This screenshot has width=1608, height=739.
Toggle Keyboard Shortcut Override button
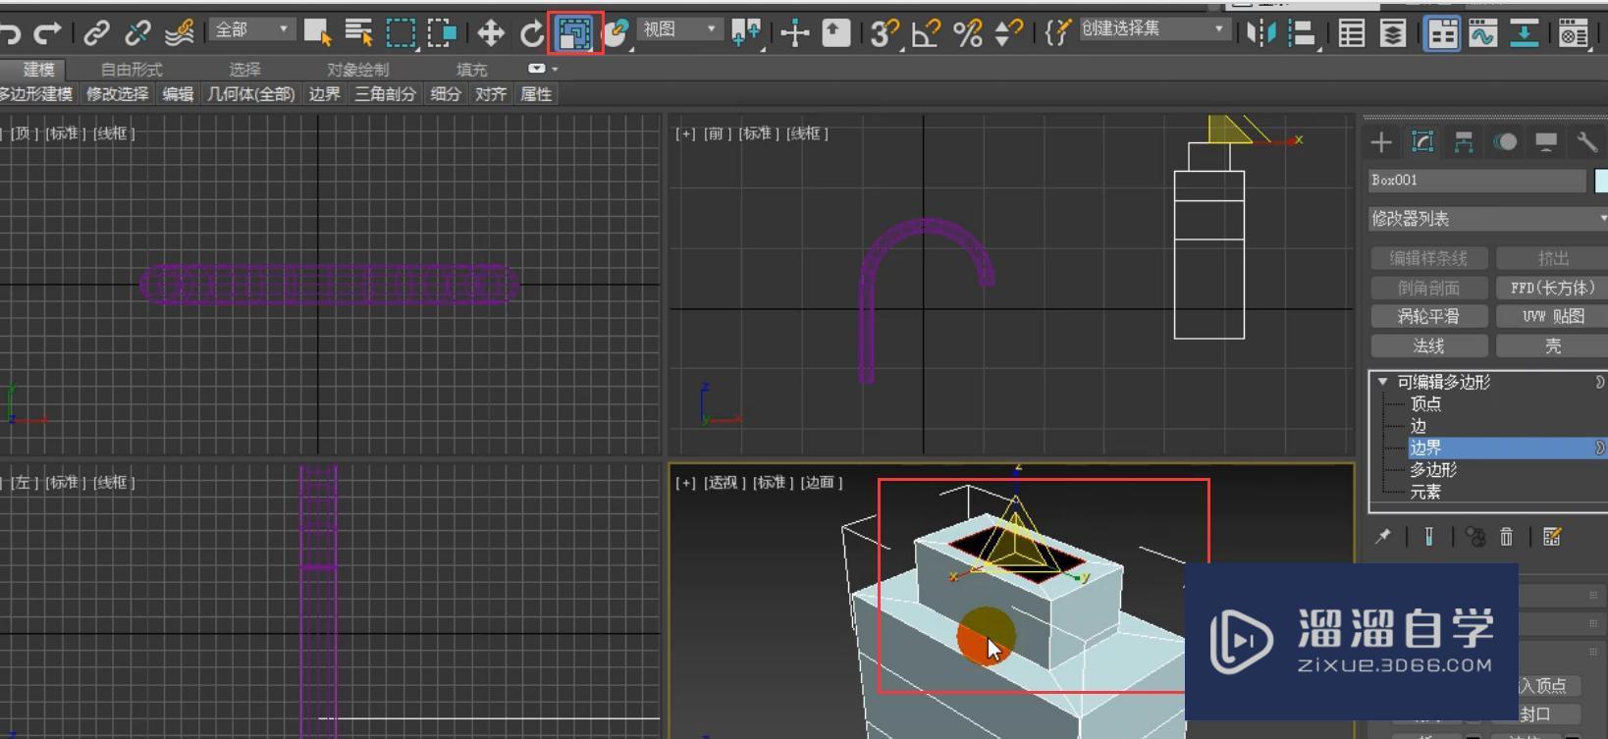pos(835,33)
